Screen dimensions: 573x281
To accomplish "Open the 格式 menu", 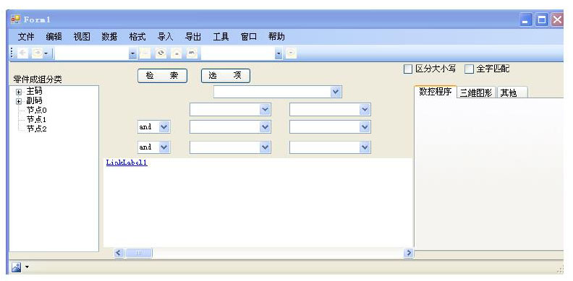I will [137, 37].
